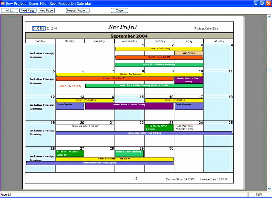Click the Saturday column header
The height and width of the screenshot is (198, 272).
(218, 41)
